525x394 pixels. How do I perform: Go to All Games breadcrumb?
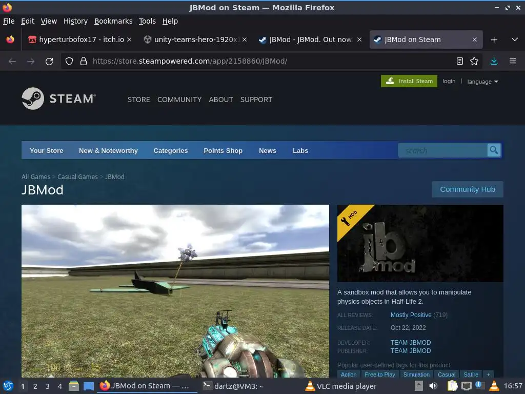[x=36, y=176]
